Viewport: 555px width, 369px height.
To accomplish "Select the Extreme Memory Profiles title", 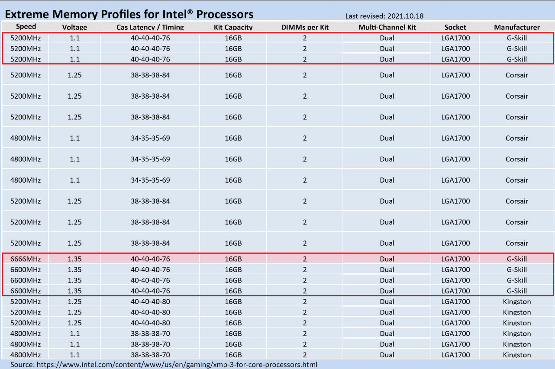I will pyautogui.click(x=129, y=14).
